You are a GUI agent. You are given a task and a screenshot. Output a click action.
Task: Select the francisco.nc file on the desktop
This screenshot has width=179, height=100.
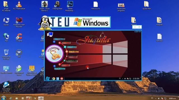[96, 5]
